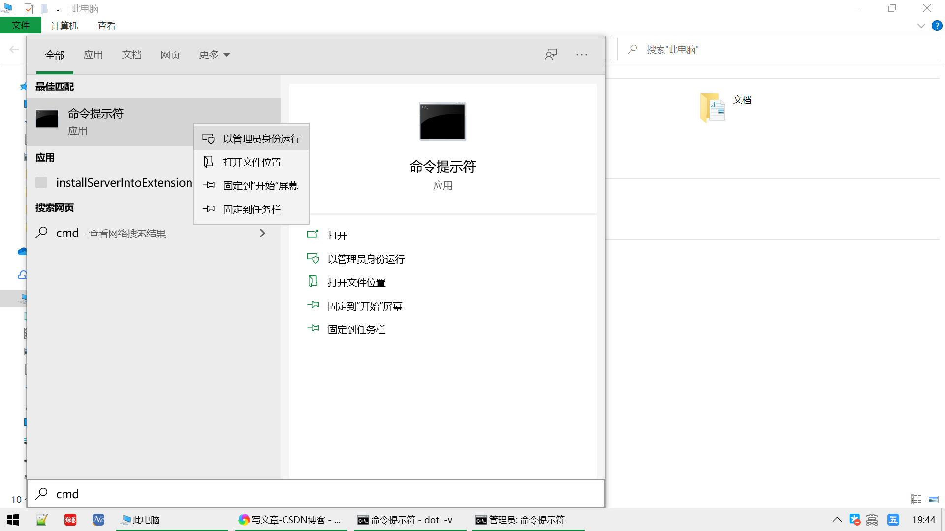Expand cmd web search results arrow
Viewport: 945px width, 531px height.
click(x=262, y=233)
